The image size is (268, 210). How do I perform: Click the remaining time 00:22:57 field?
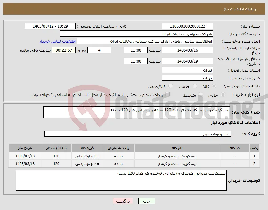click(64, 50)
